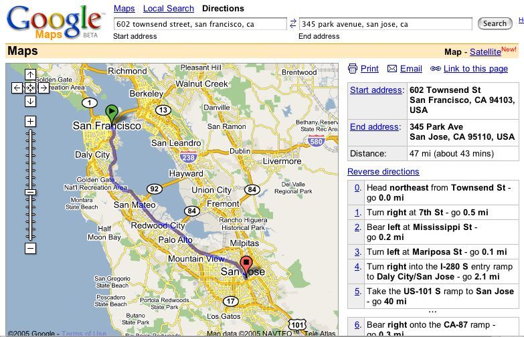Click the start address input field

tap(200, 24)
